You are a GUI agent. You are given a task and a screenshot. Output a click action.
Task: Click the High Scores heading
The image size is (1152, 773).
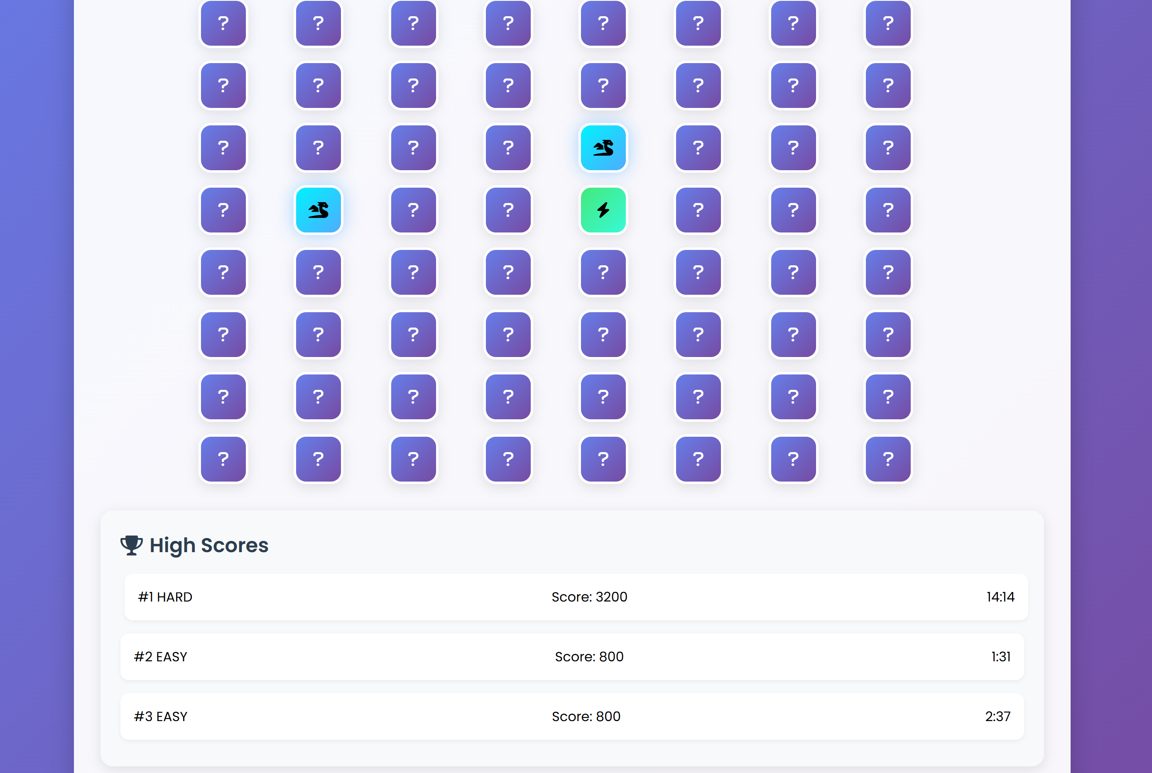coord(208,545)
